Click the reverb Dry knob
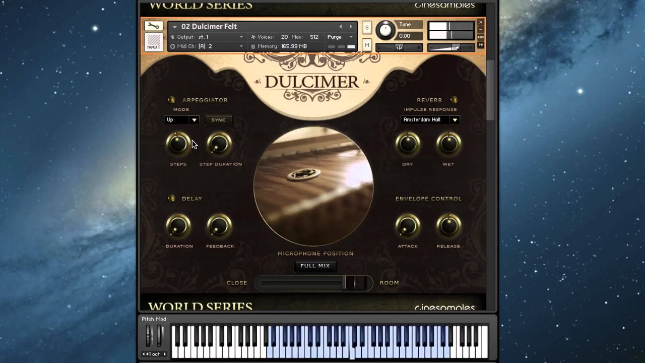The image size is (645, 363). (408, 144)
